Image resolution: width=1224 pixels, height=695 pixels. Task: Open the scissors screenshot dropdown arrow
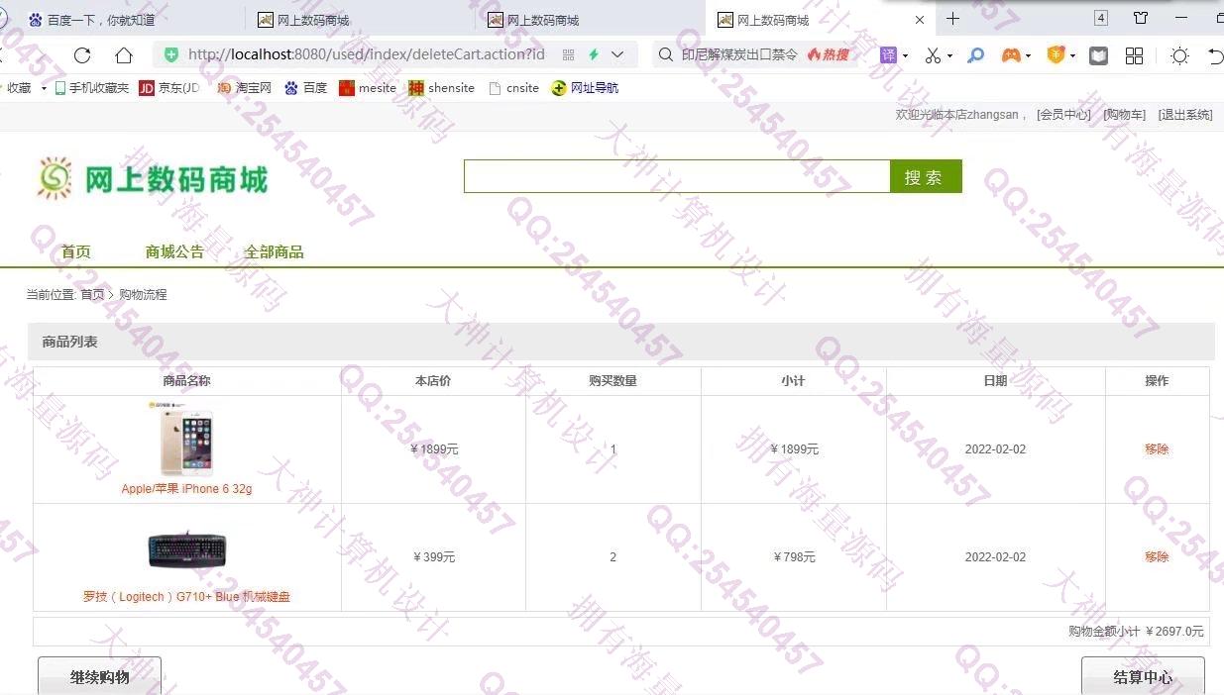click(x=949, y=56)
